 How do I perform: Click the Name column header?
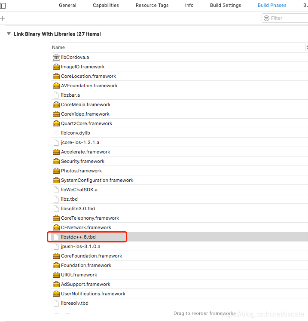point(58,47)
